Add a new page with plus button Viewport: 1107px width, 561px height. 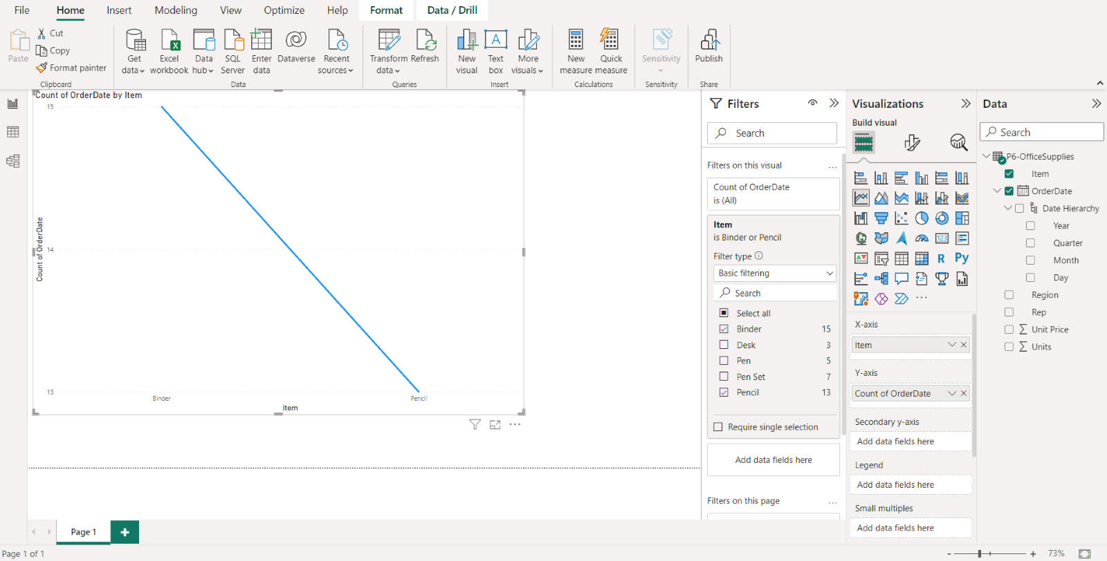tap(125, 532)
